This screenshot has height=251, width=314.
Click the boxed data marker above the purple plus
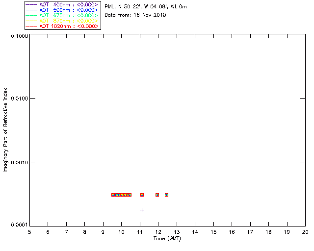pyautogui.click(x=142, y=195)
